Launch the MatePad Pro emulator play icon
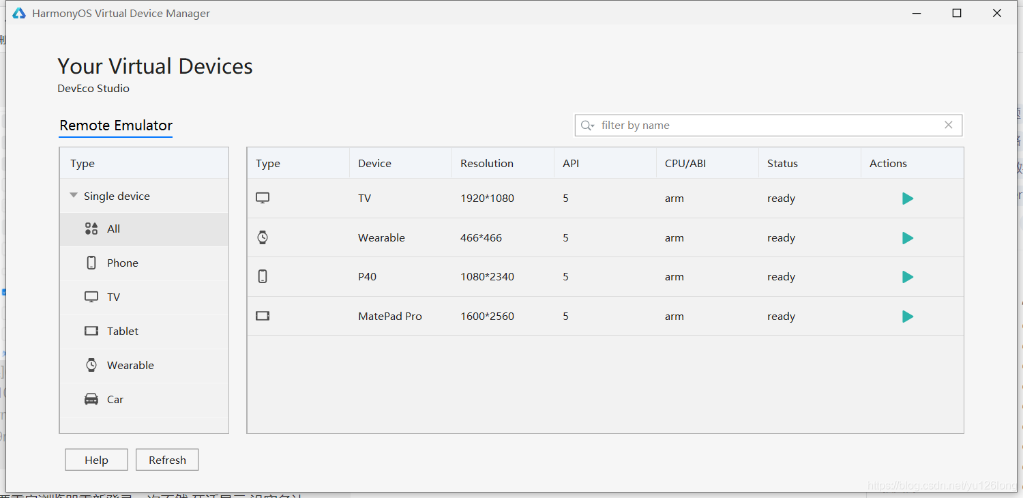This screenshot has height=498, width=1023. pyautogui.click(x=908, y=317)
